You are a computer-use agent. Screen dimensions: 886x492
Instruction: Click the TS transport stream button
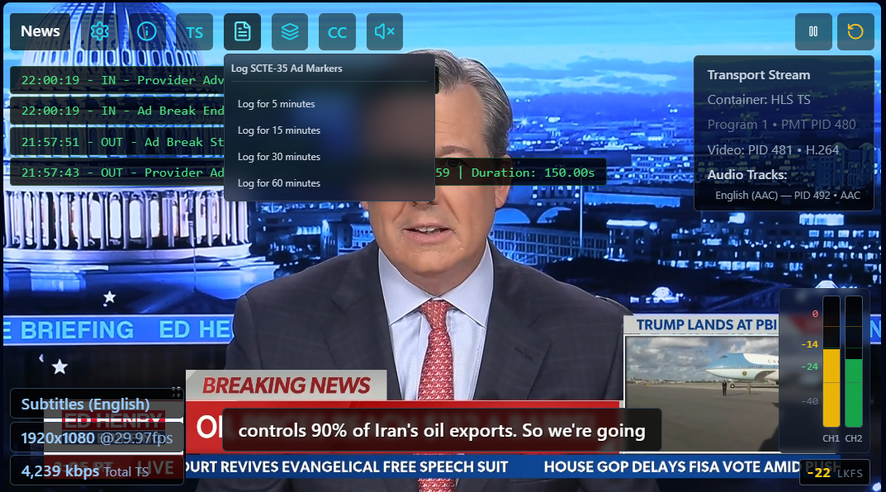194,32
